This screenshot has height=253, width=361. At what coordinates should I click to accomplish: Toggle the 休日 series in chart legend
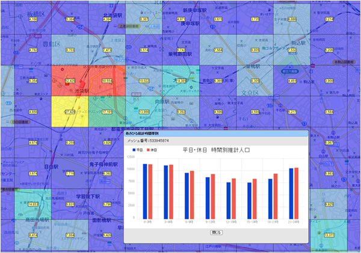pos(151,149)
